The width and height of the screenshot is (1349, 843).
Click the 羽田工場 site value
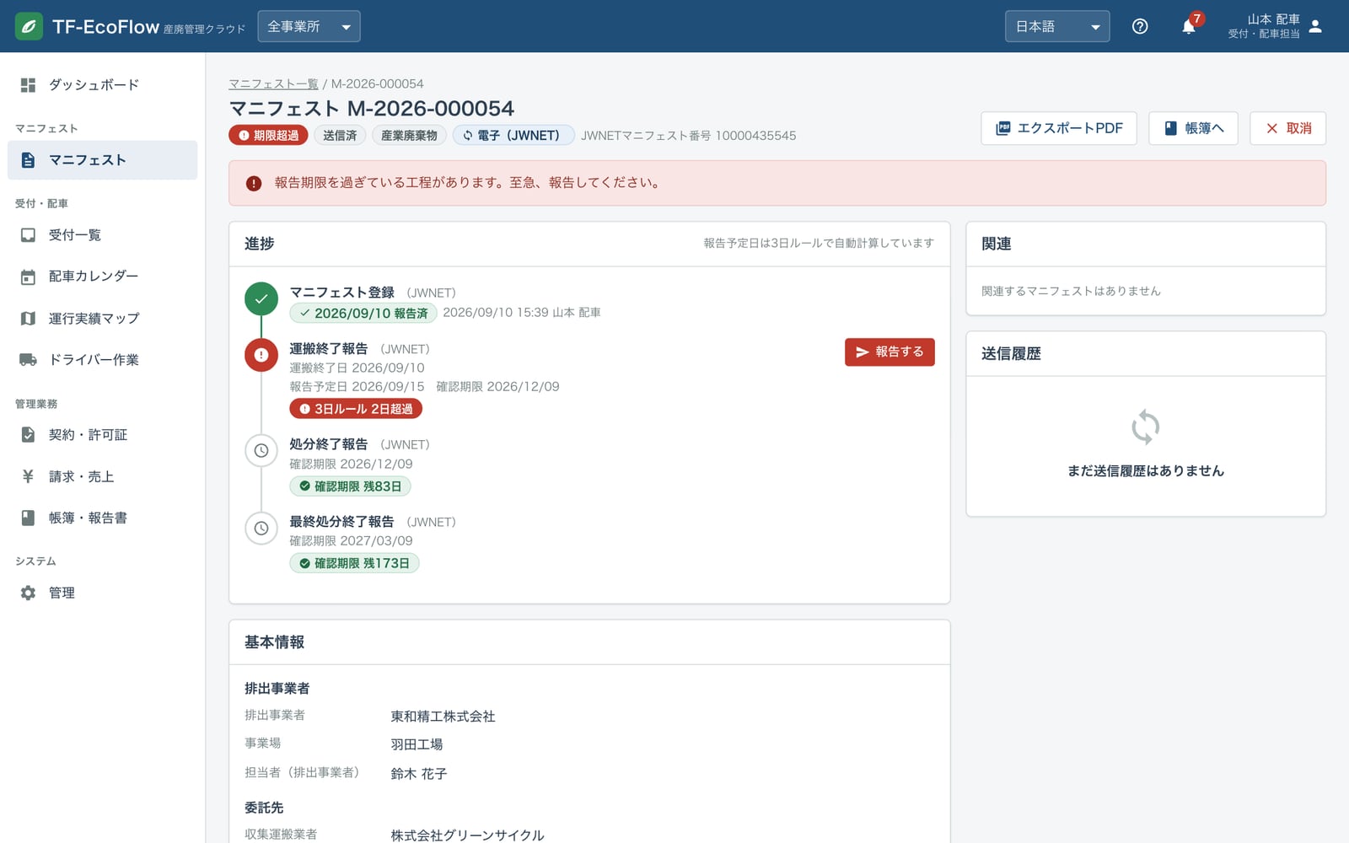click(417, 745)
